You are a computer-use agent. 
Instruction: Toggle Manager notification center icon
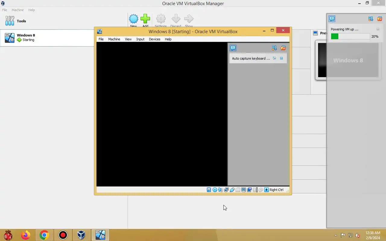(332, 19)
